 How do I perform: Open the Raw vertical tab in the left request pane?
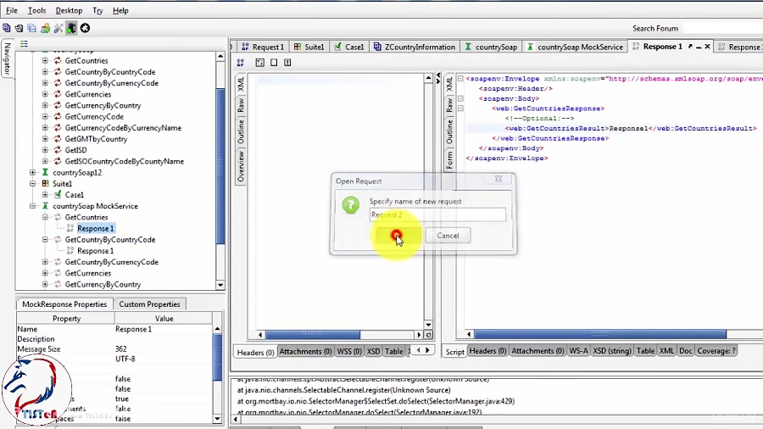pyautogui.click(x=241, y=105)
